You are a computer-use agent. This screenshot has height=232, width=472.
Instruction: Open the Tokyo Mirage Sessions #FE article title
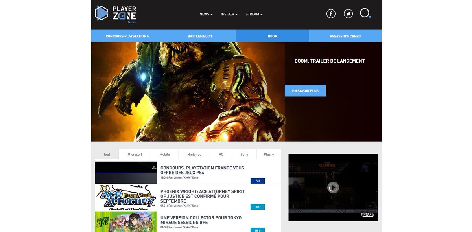click(x=201, y=220)
